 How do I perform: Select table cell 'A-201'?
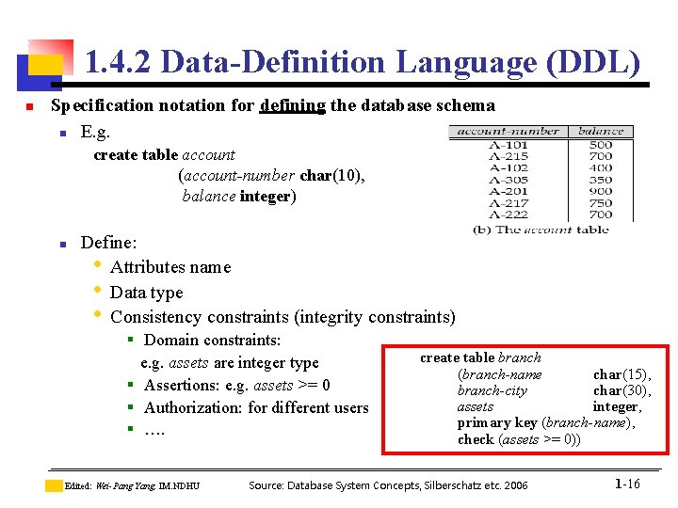pos(508,191)
